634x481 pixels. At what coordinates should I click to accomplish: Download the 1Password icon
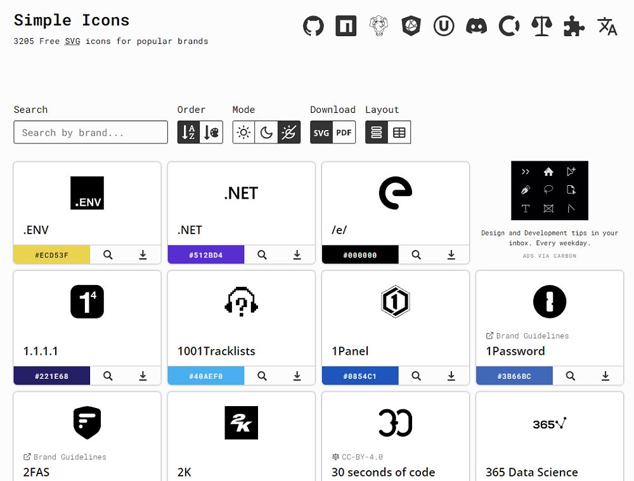coord(605,376)
